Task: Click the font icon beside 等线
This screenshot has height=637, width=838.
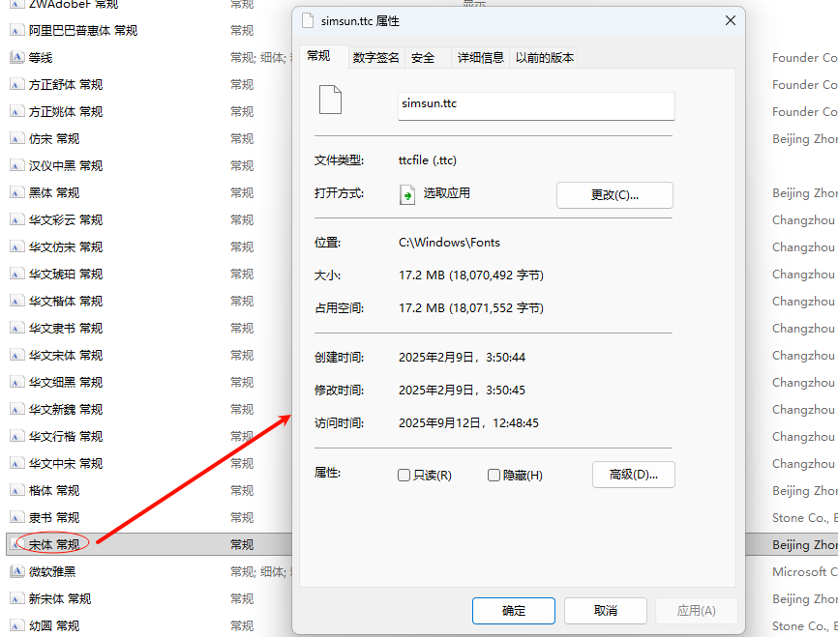Action: (x=16, y=58)
